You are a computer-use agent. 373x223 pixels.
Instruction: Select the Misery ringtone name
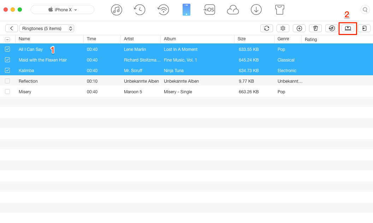coord(25,92)
